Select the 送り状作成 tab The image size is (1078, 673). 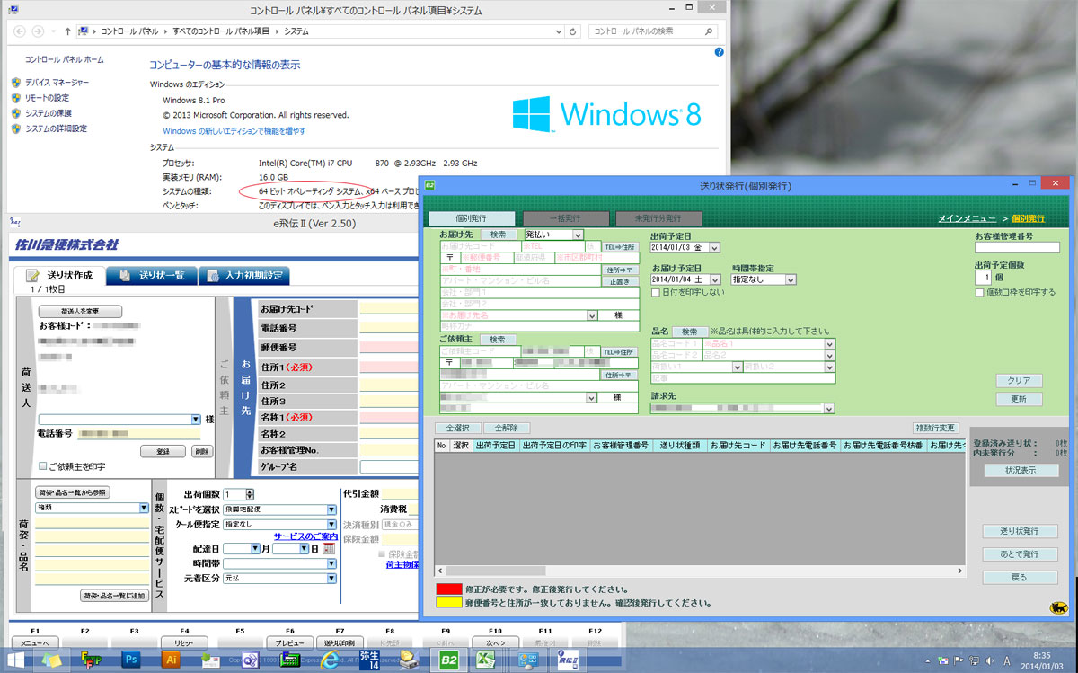tap(58, 276)
